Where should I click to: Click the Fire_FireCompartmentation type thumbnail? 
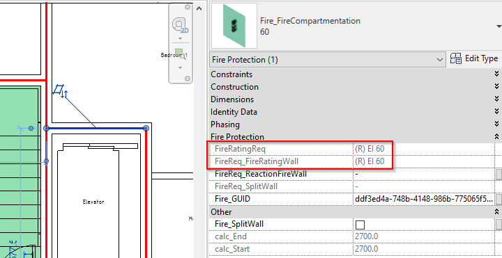[234, 26]
